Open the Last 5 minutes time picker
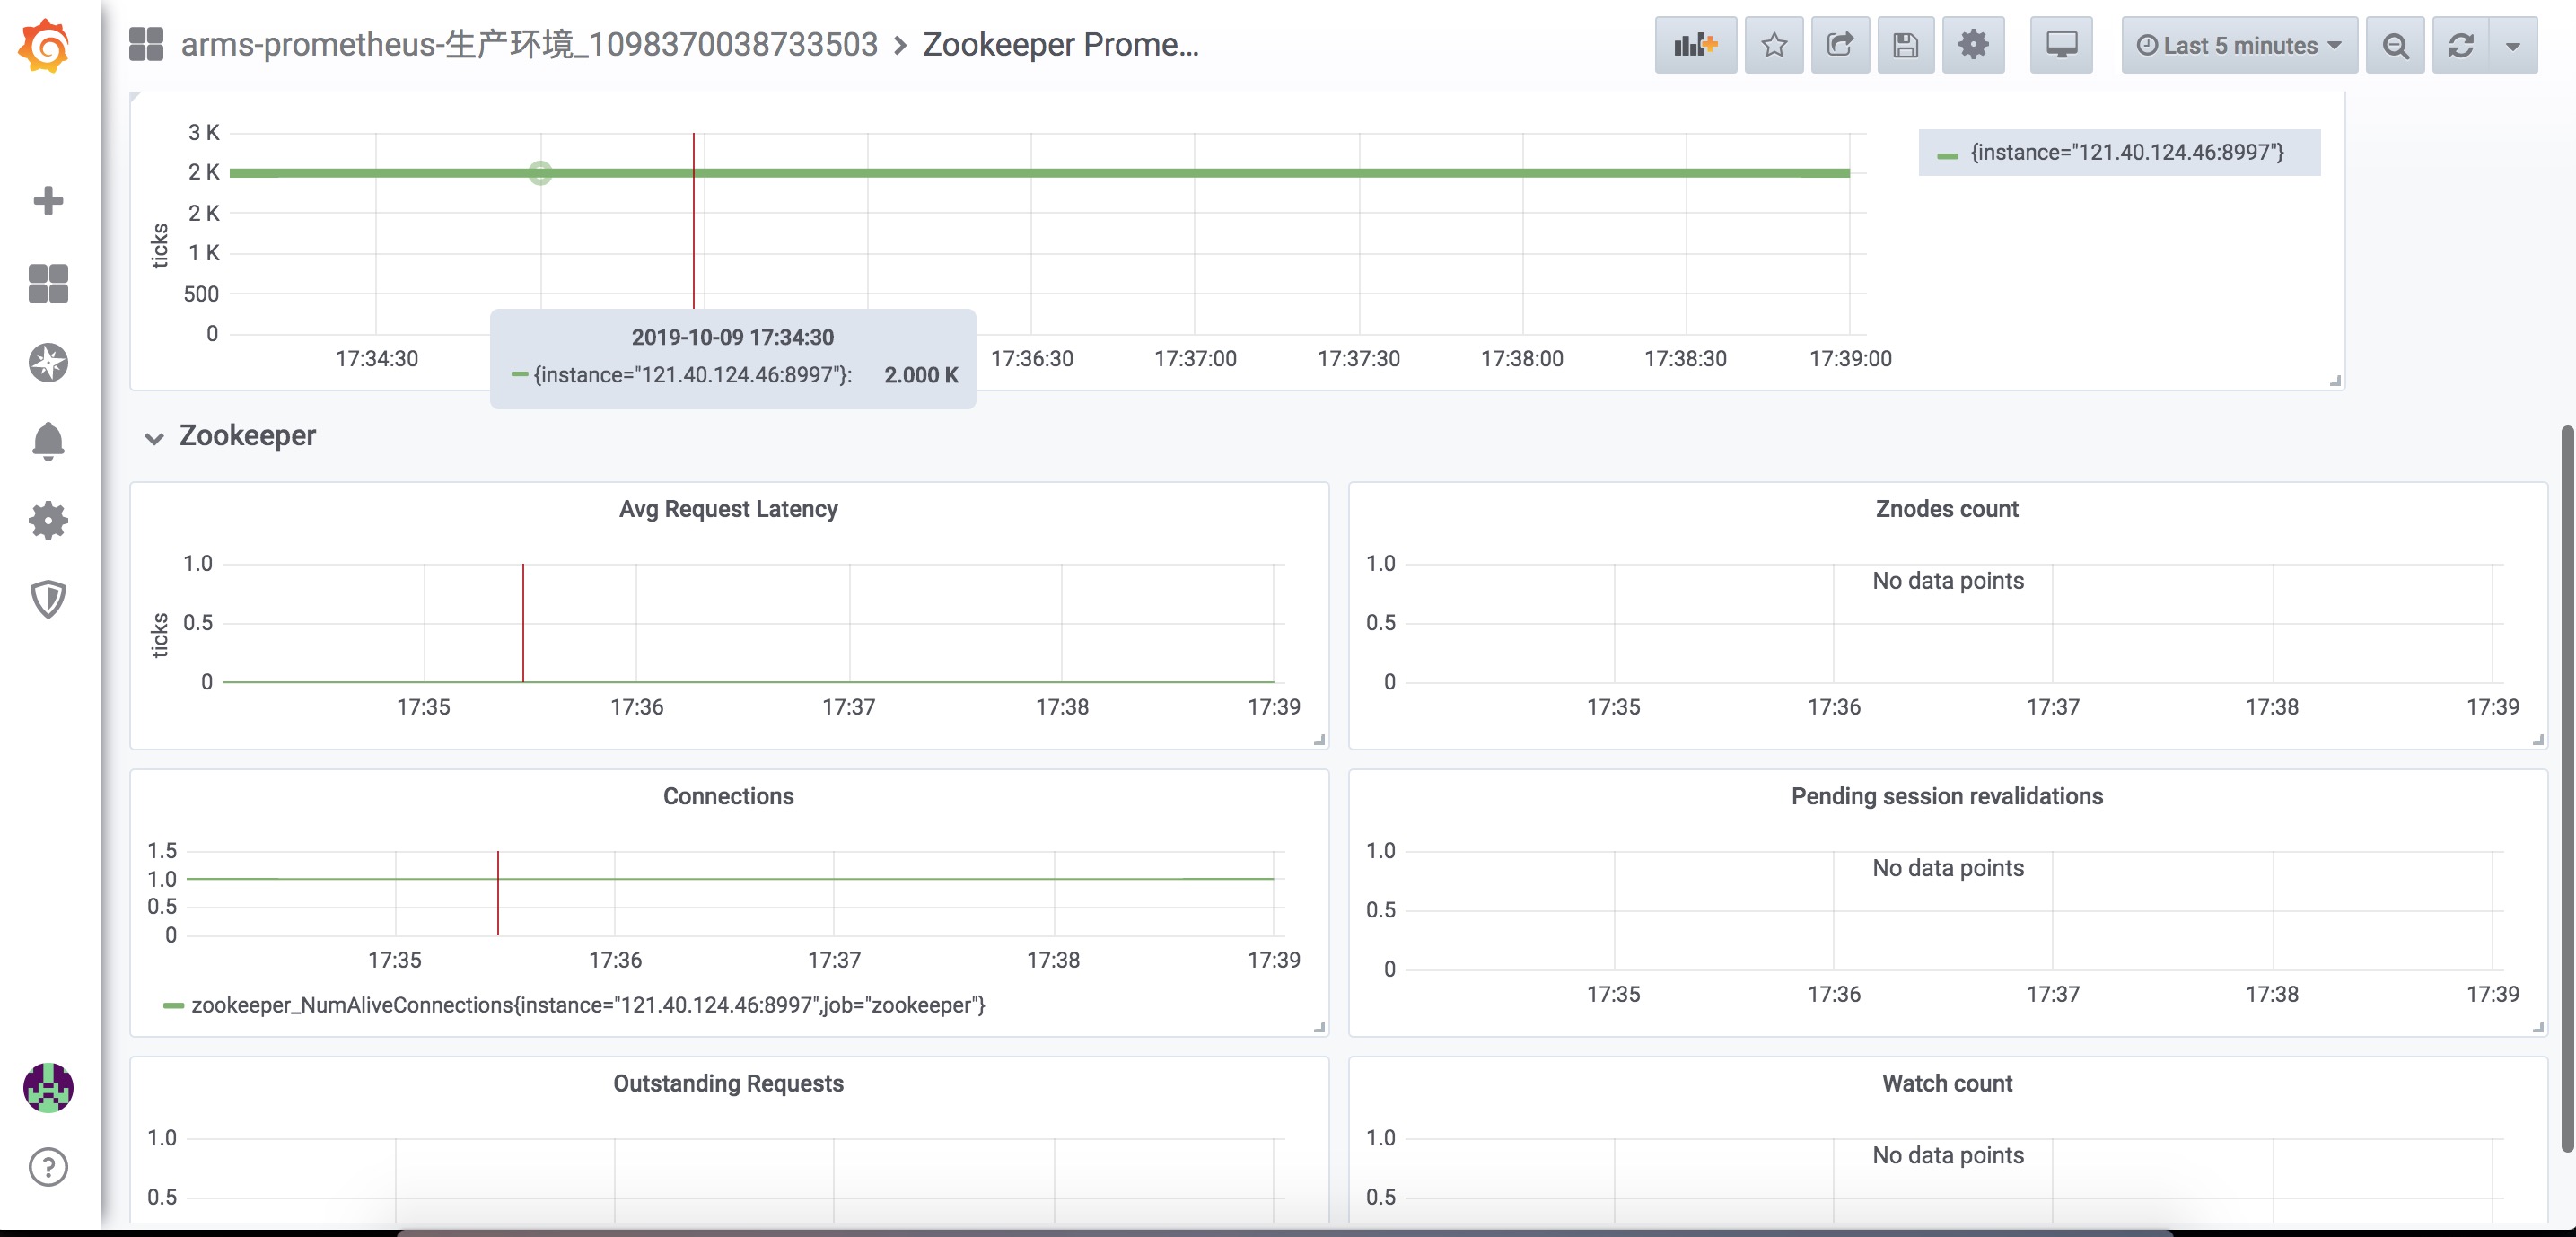Image resolution: width=2576 pixels, height=1237 pixels. (x=2238, y=45)
